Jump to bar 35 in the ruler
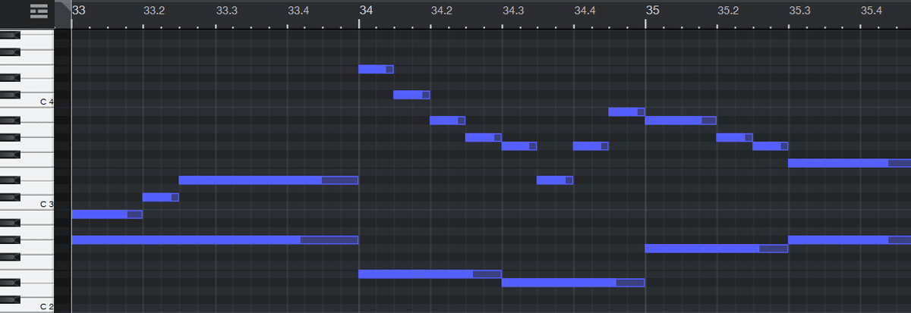 (x=652, y=11)
